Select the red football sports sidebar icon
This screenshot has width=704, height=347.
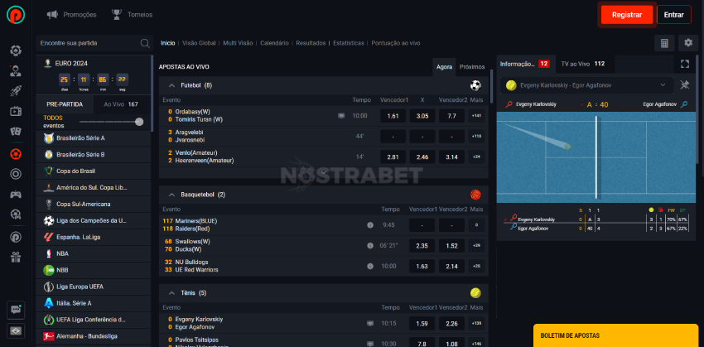coord(16,154)
